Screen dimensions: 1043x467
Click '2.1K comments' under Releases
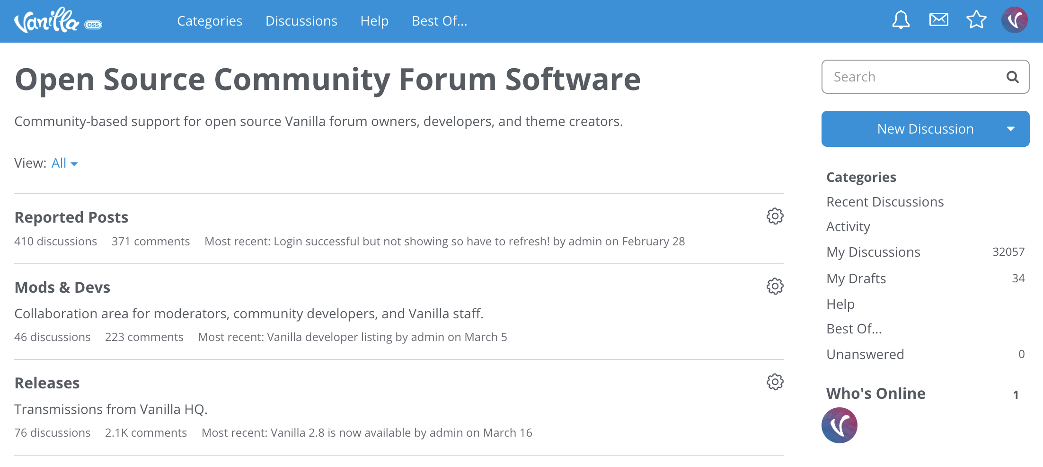pyautogui.click(x=146, y=433)
